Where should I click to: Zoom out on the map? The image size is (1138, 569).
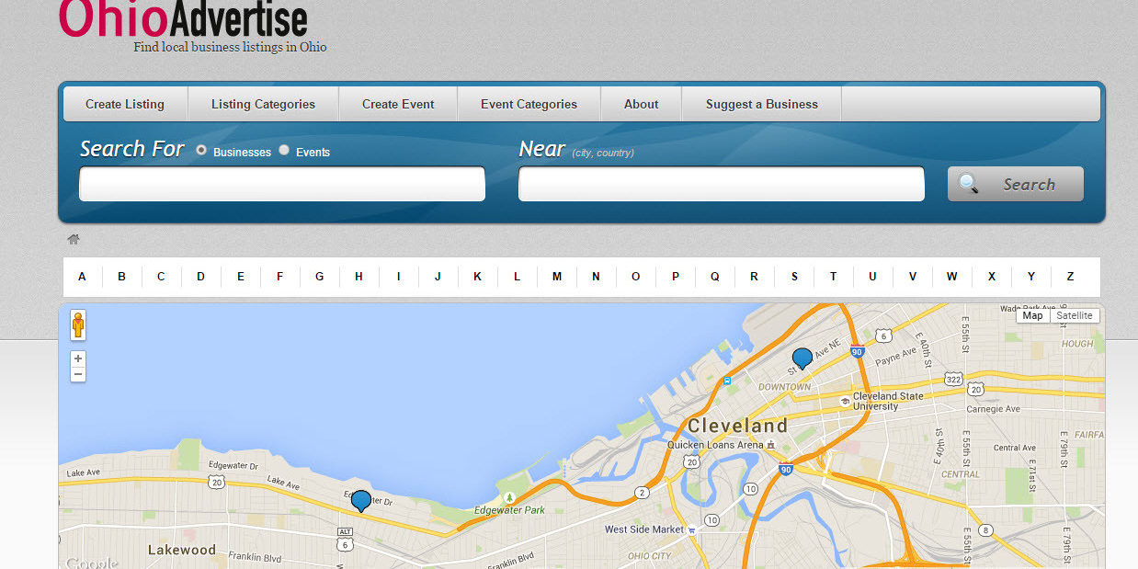coord(78,374)
